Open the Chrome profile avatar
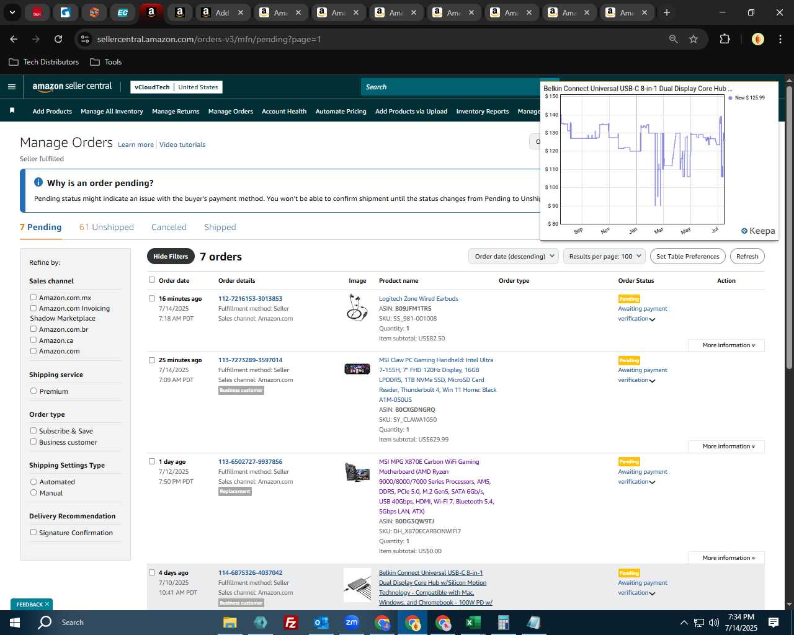Screen dimensions: 794x635 click(x=757, y=39)
